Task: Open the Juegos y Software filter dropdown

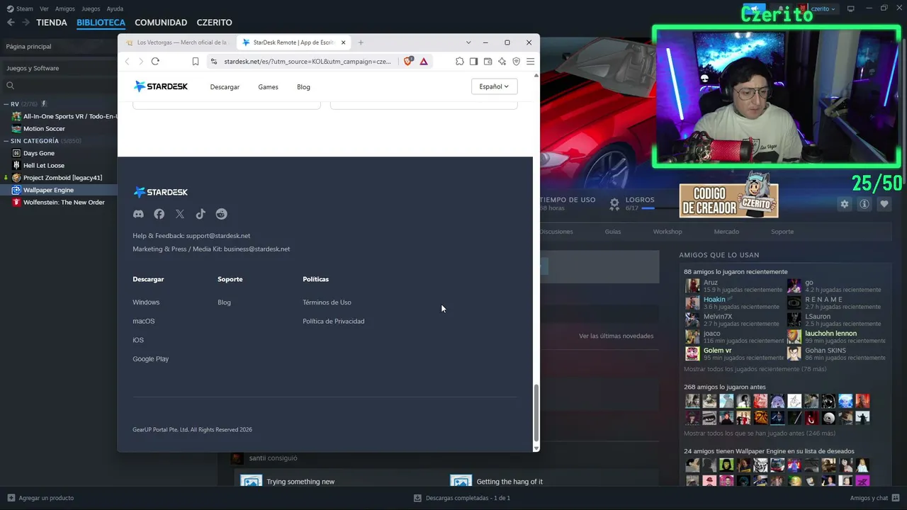Action: point(58,68)
